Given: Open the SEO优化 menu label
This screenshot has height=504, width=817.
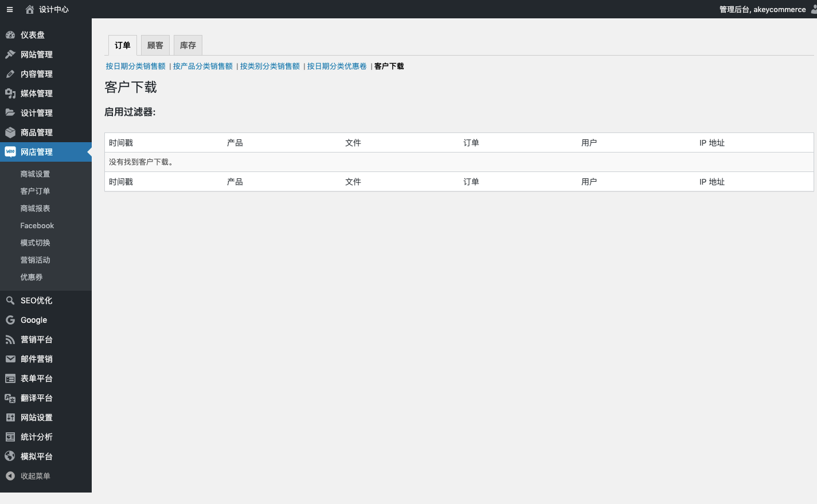Looking at the screenshot, I should [37, 300].
